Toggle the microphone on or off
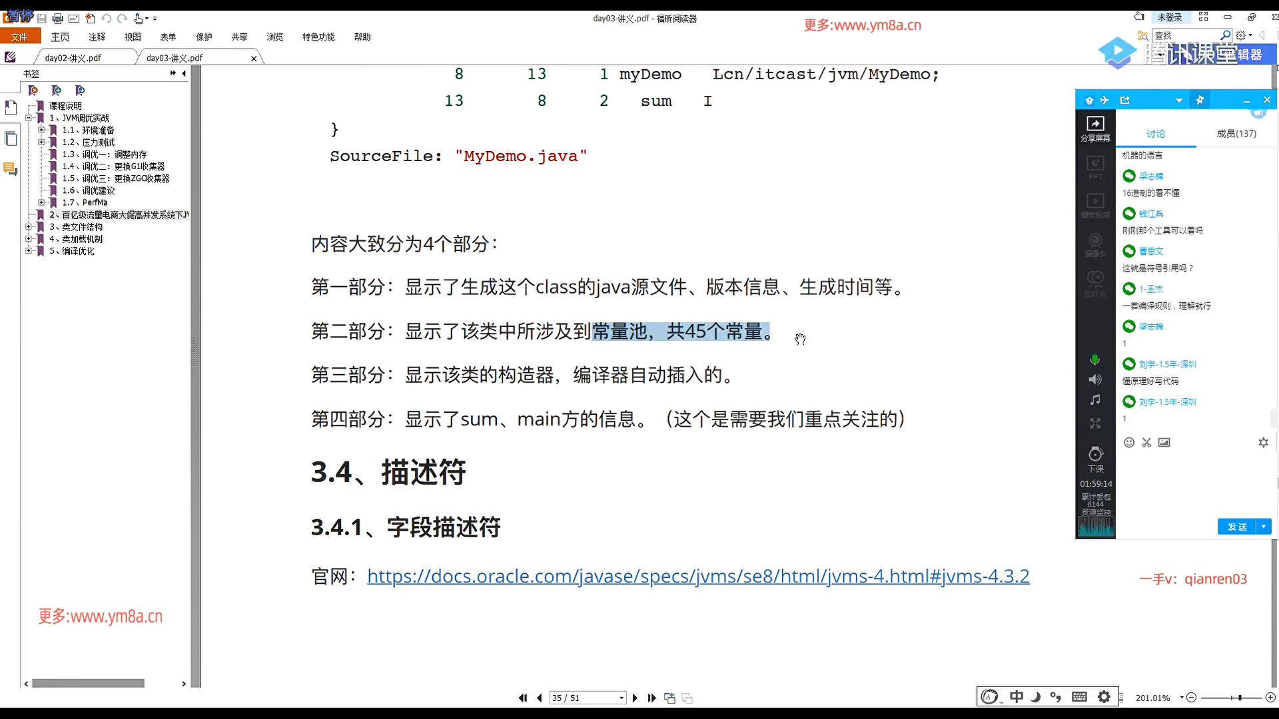Viewport: 1279px width, 719px height. click(1094, 360)
